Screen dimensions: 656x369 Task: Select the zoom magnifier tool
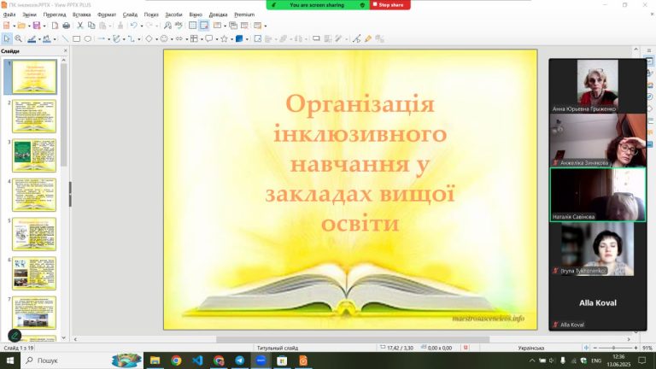pos(18,38)
